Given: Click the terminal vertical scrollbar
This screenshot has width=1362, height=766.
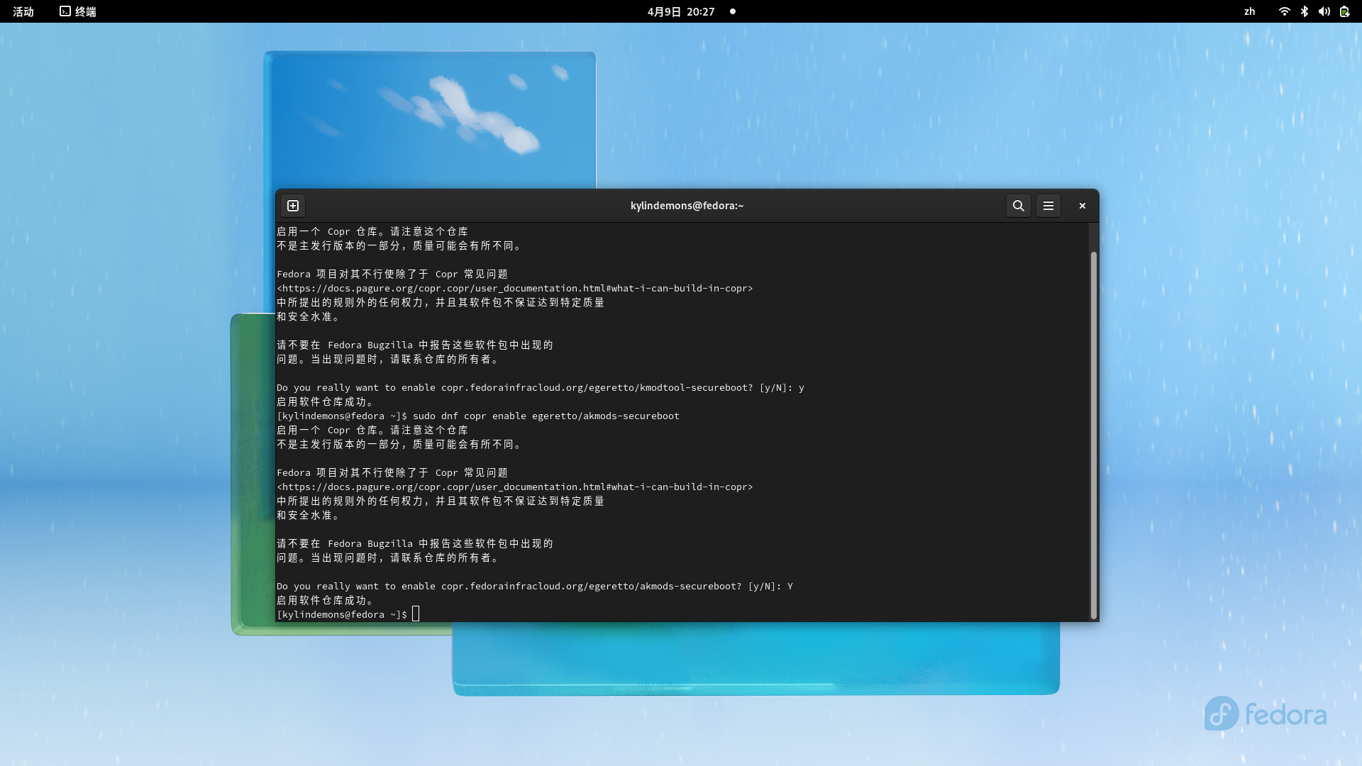Looking at the screenshot, I should click(1093, 434).
